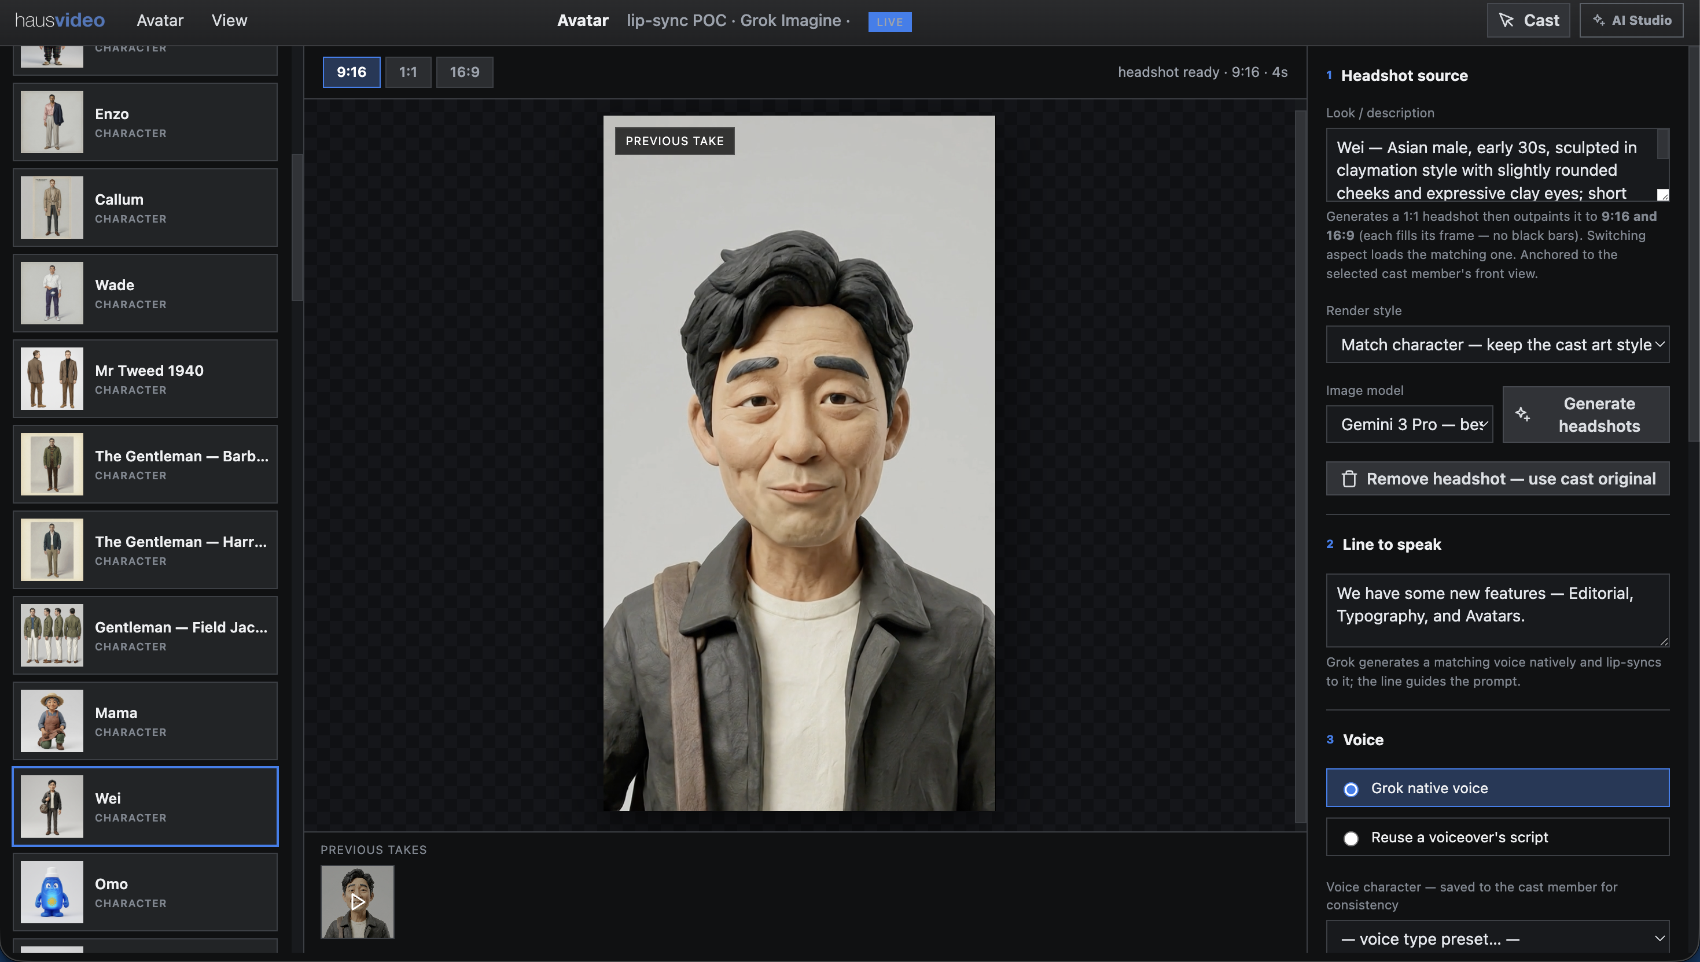
Task: Select the Callum character card
Action: tap(145, 208)
